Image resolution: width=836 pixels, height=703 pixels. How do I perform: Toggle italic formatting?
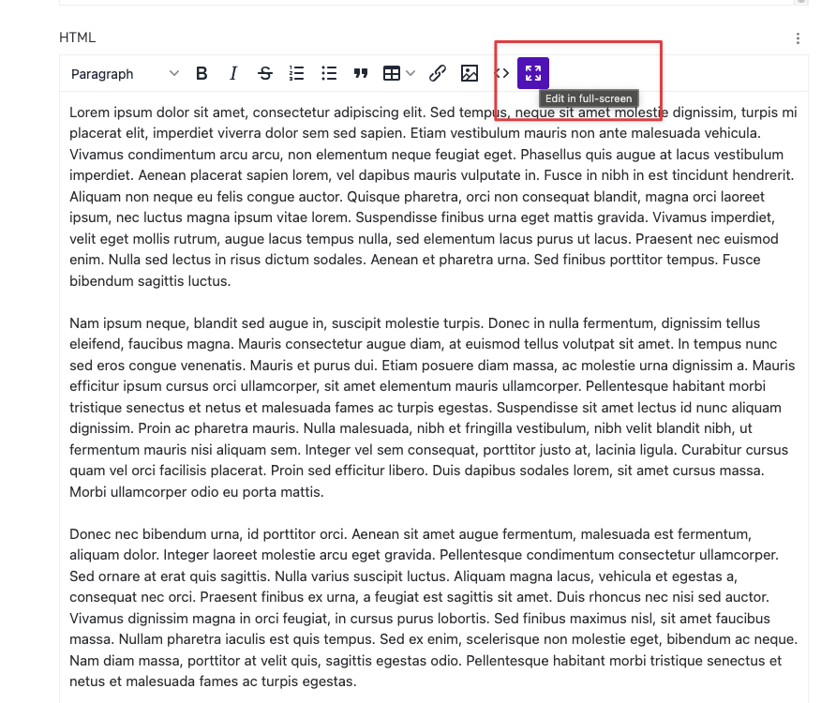pyautogui.click(x=233, y=73)
